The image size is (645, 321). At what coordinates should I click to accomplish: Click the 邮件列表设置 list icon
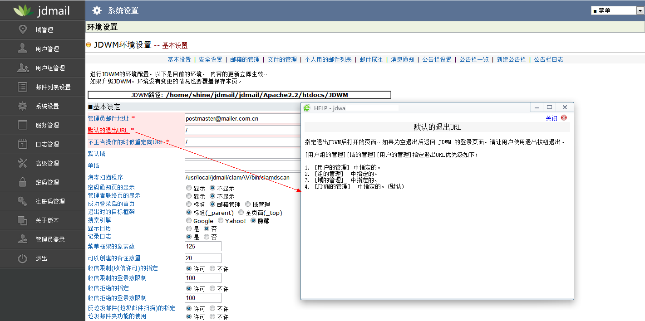(x=22, y=87)
